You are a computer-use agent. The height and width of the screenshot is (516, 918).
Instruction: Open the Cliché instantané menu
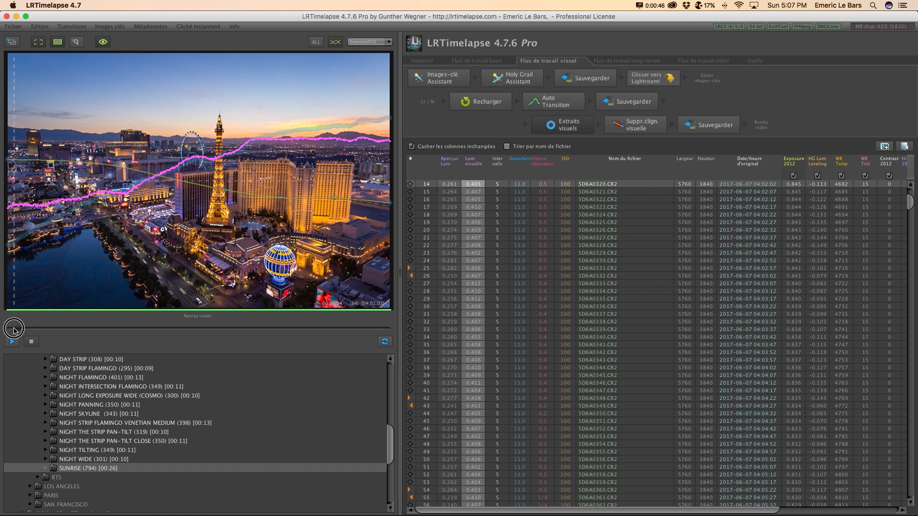point(198,26)
